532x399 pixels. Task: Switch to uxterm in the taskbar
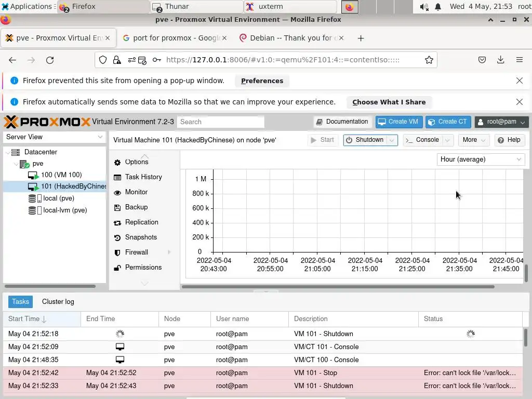click(291, 6)
